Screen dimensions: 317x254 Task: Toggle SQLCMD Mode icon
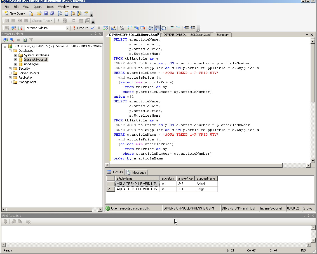143,28
